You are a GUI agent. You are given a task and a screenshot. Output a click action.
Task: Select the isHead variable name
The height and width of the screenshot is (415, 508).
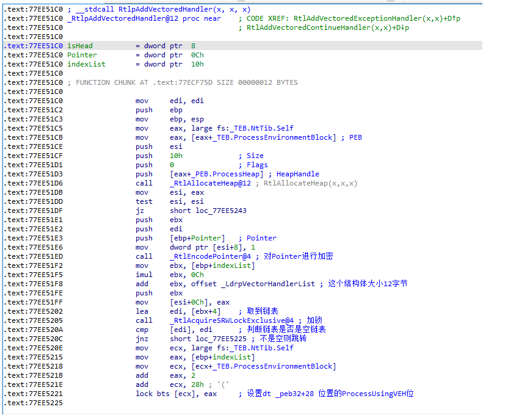pyautogui.click(x=80, y=46)
